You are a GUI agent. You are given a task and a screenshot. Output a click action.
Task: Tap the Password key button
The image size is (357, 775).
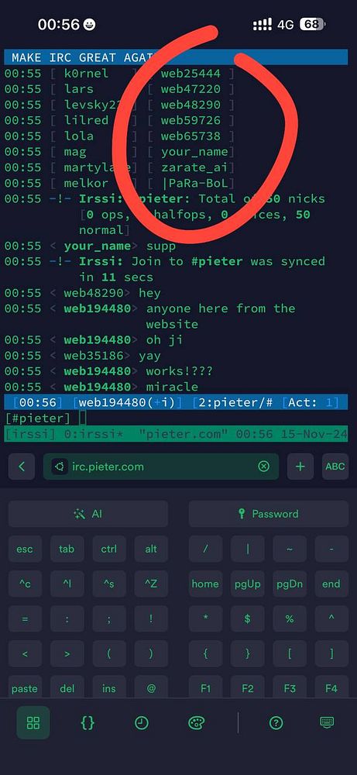pyautogui.click(x=269, y=514)
